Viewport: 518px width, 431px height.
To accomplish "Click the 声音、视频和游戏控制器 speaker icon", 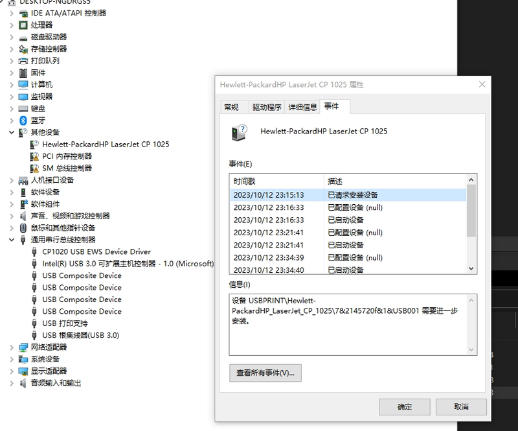I will (23, 216).
